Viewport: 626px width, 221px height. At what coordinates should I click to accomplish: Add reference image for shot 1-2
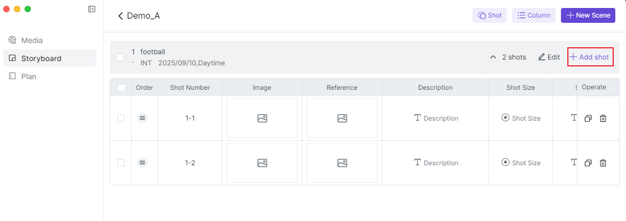click(x=342, y=163)
